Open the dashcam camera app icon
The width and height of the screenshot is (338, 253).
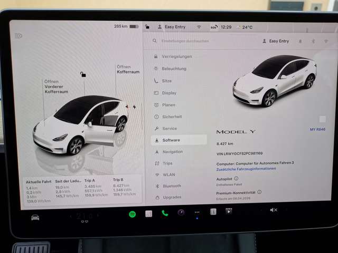181,212
